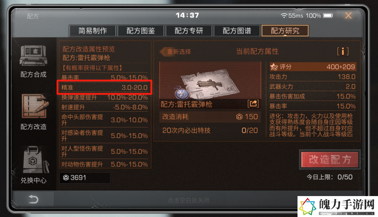Switch to the 配方图鉴 tab
The height and width of the screenshot is (217, 378).
click(x=141, y=31)
